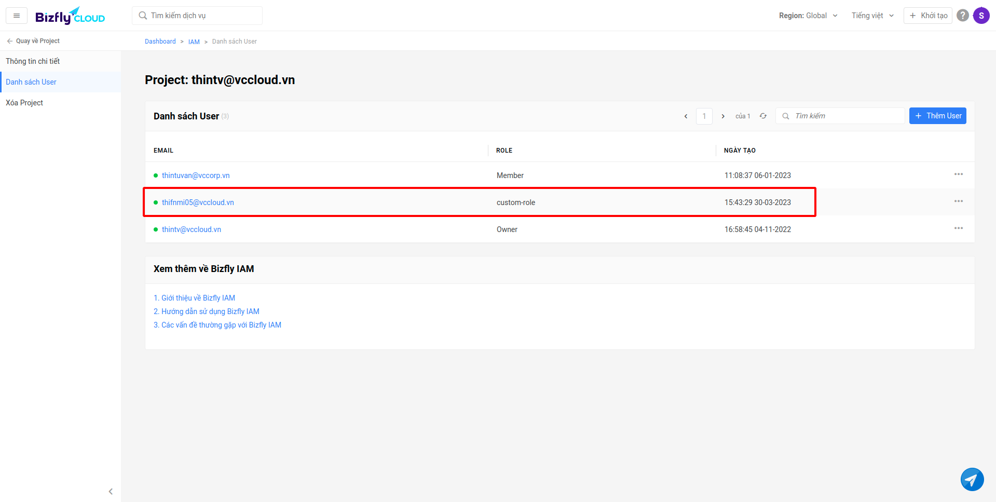Expand the Region Global dropdown
The width and height of the screenshot is (996, 502).
coord(808,16)
